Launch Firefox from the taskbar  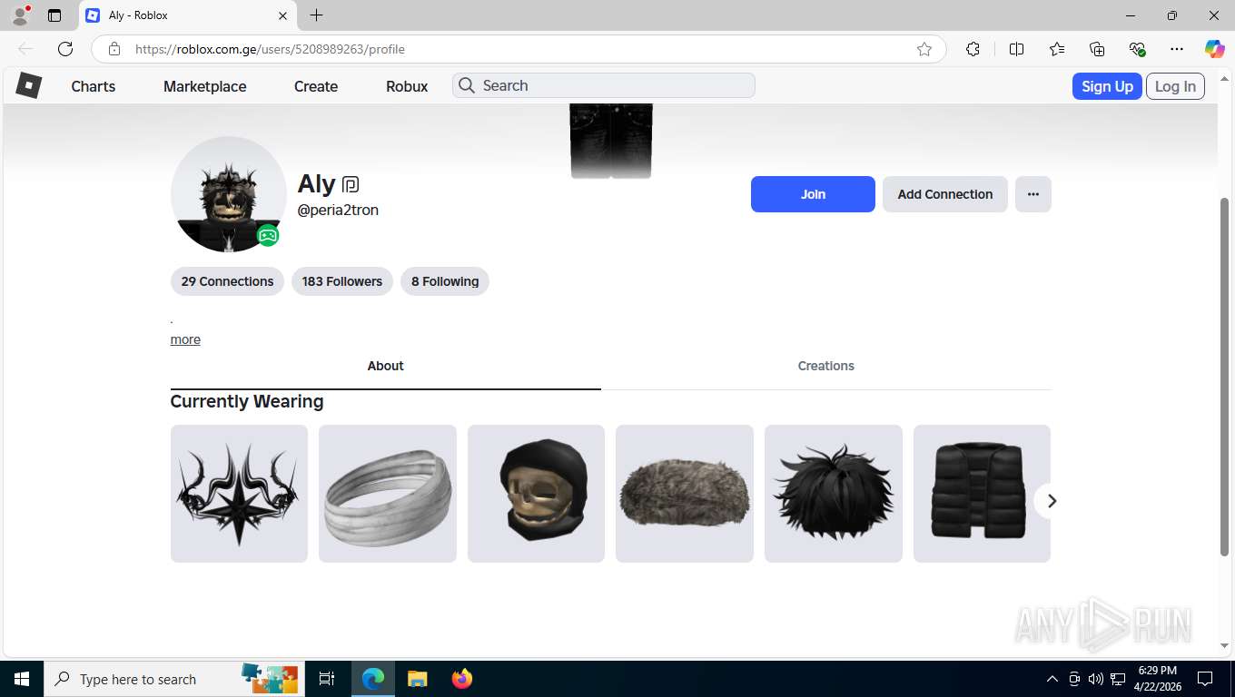462,679
